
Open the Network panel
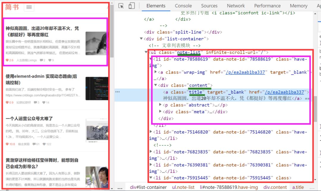click(236, 6)
